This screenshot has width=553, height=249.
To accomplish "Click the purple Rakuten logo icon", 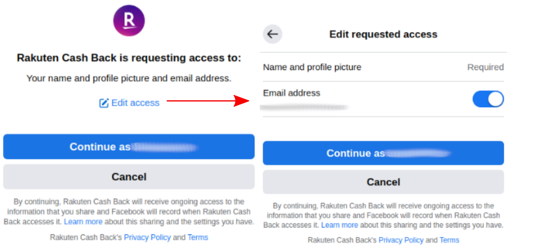I will coord(129,20).
